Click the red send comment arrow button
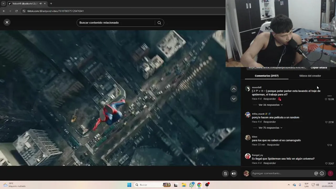This screenshot has height=189, width=336. (330, 174)
